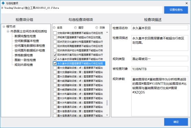
Task: Close the 勾选检查项 dialog
Action: [x=187, y=3]
